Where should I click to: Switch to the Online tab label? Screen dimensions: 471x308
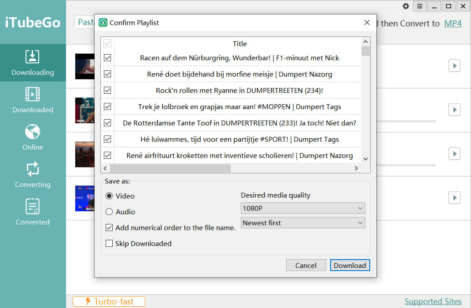pyautogui.click(x=33, y=147)
